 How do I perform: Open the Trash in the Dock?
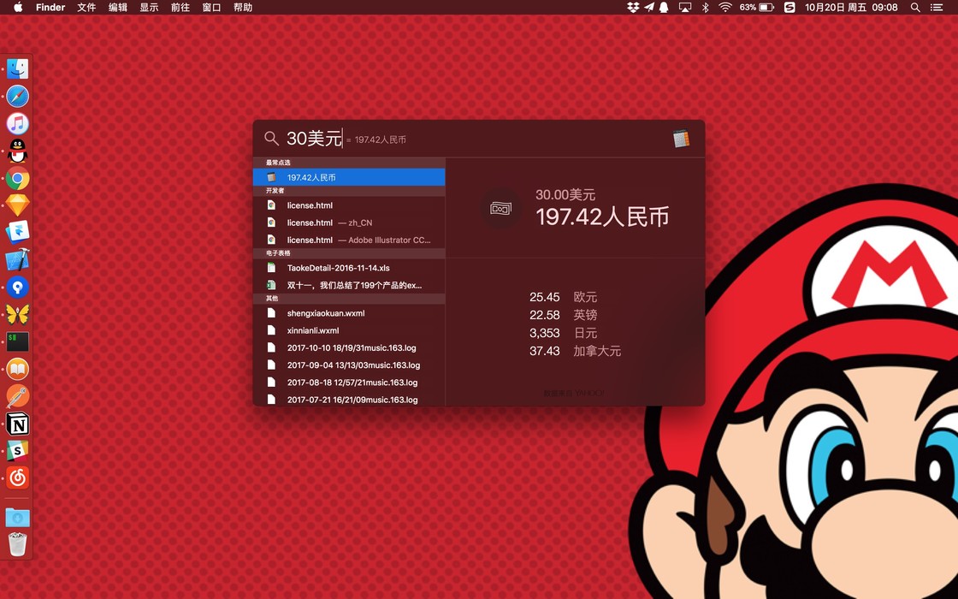tap(17, 544)
